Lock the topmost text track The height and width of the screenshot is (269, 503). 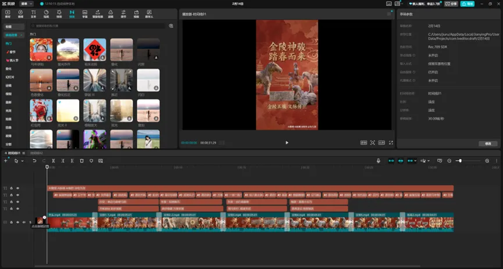pos(11,188)
